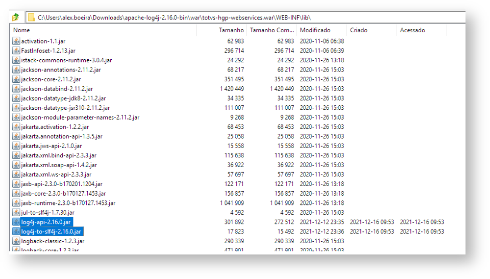Select file name jackson-module-parameter-names-2.11.2.jar
Viewport: 490px width, 279px height.
tap(80, 118)
